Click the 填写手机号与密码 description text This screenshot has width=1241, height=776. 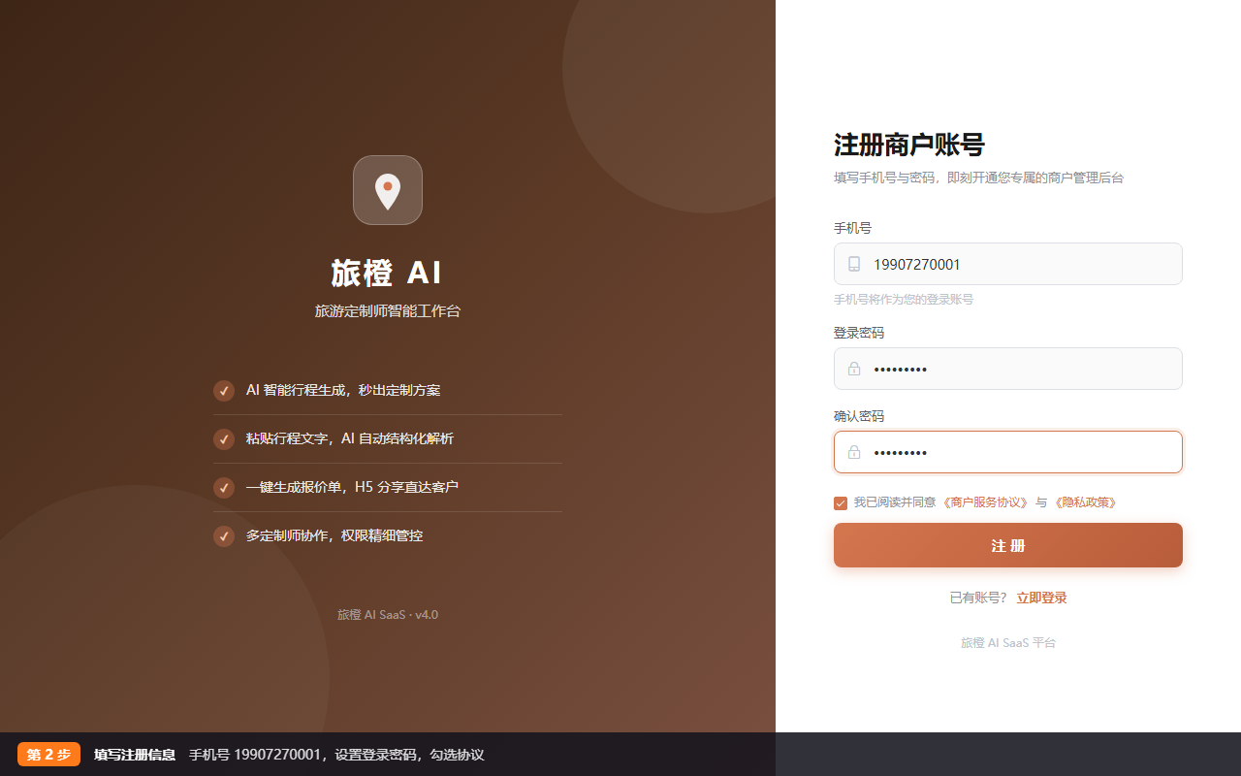[x=979, y=178]
